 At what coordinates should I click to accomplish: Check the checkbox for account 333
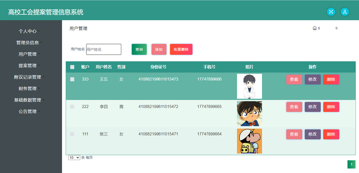[x=72, y=79]
